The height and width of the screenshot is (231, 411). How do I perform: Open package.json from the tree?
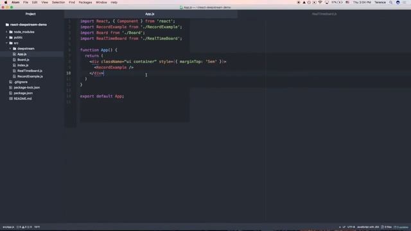click(23, 93)
